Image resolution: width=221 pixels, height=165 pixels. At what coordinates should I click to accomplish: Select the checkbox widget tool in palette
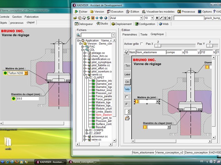coord(127,97)
